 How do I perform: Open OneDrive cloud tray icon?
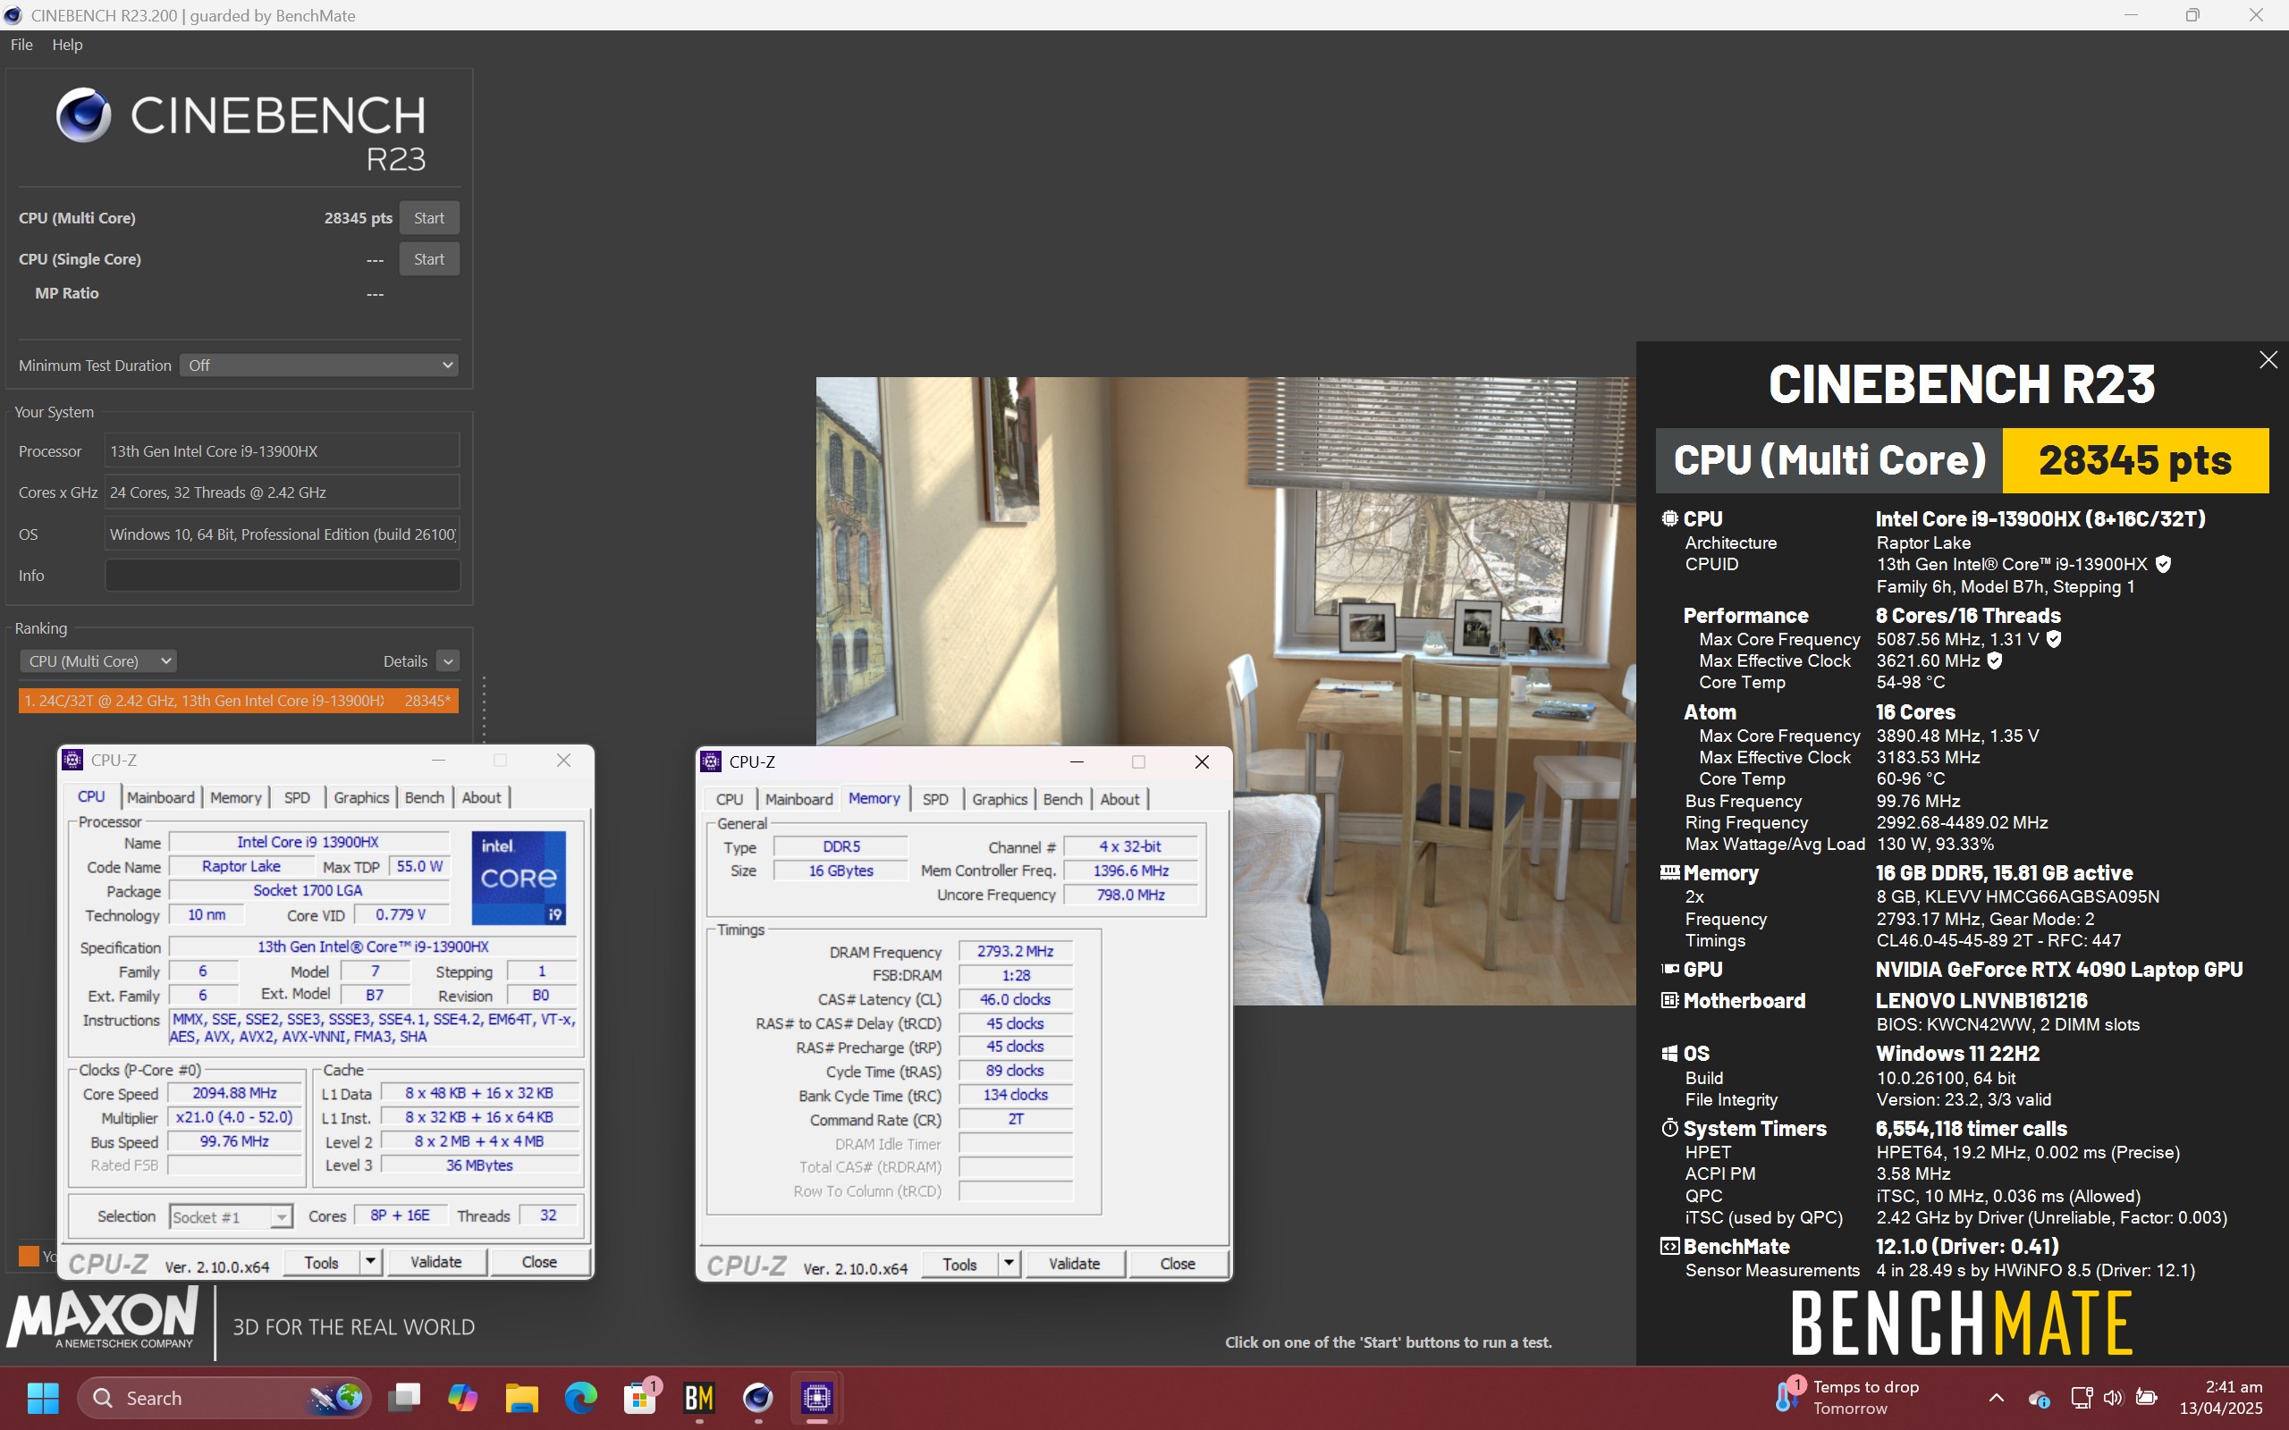[2040, 1398]
